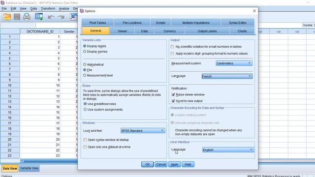
Task: Uncheck Raise viewer window
Action: (173, 94)
